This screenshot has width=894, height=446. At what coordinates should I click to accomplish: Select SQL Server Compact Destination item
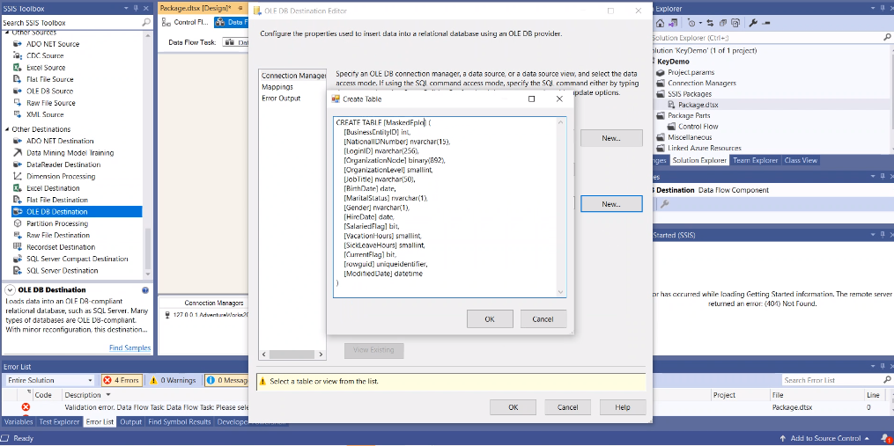click(x=77, y=259)
